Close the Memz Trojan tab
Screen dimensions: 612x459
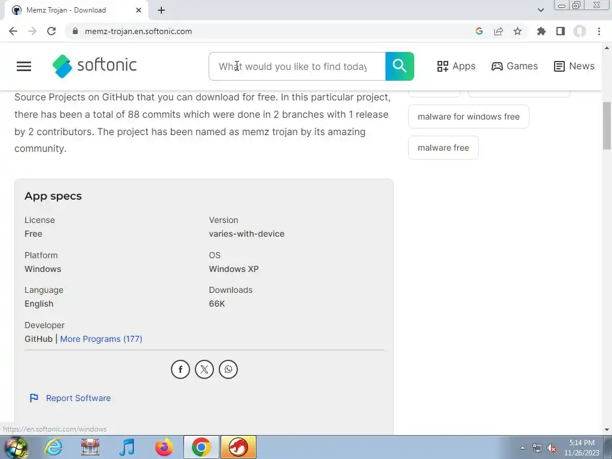pos(139,10)
